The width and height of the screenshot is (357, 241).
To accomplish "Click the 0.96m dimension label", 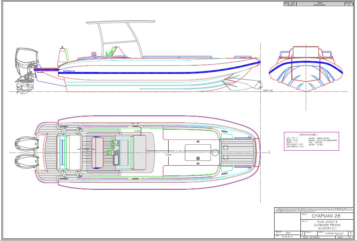I will click(169, 154).
